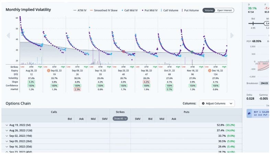This screenshot has height=156, width=272.
Task: Expand the Aug 19, 2022 (5d) expiration row
Action: point(7,125)
